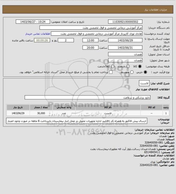Click the general description field لانست
Viewport: 176px width, 194px height.
pos(144,84)
